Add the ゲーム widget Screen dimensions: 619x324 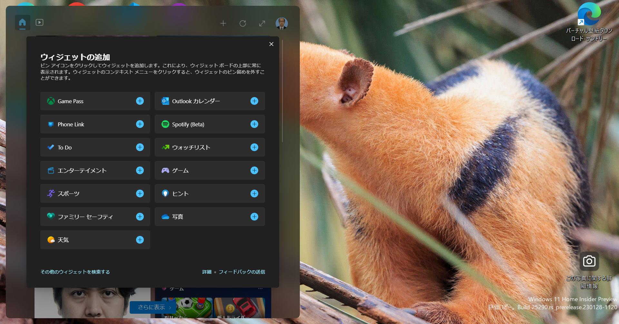(x=254, y=170)
